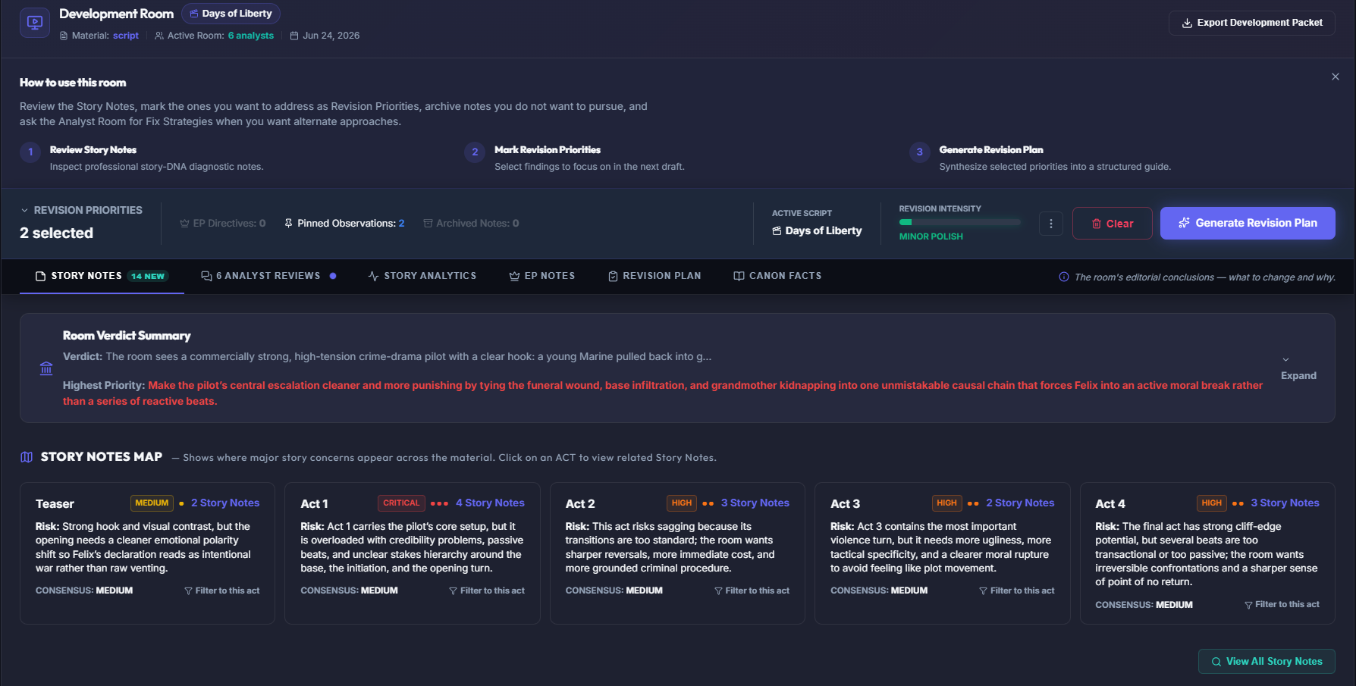
Task: Click the Act 4 HIGH risk badge
Action: 1211,503
